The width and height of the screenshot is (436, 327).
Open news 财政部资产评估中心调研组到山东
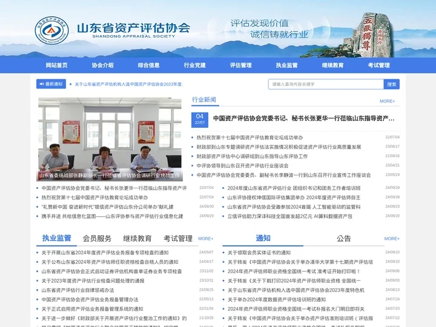pyautogui.click(x=252, y=156)
